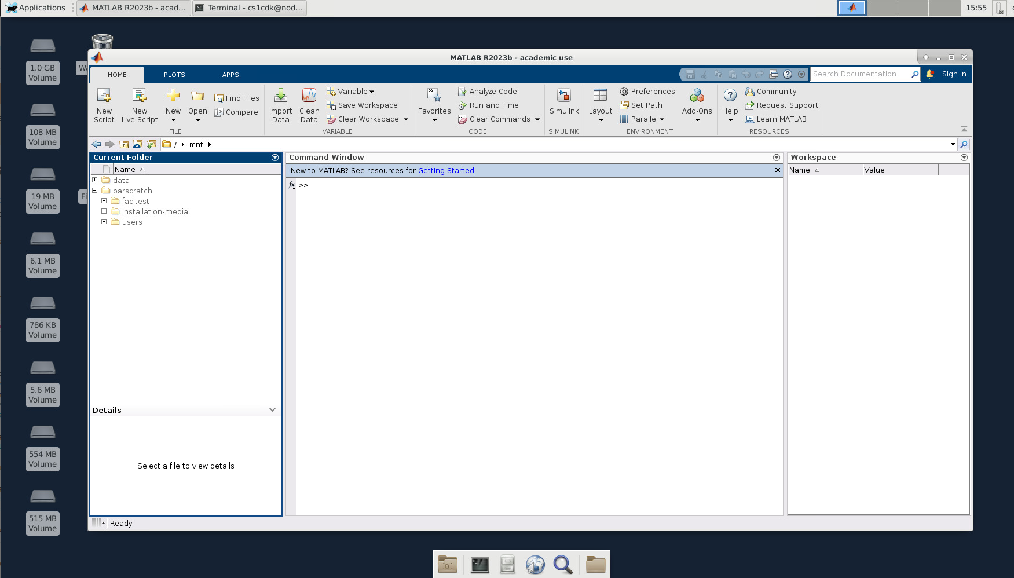This screenshot has height=578, width=1014.
Task: Click Learn MATLAB
Action: (775, 119)
